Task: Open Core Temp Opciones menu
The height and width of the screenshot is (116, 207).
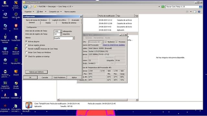Action: pyautogui.click(x=88, y=38)
